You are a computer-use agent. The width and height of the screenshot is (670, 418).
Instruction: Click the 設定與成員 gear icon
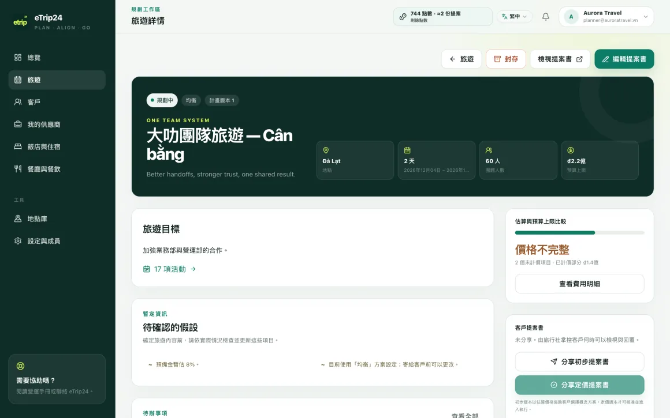(x=18, y=240)
